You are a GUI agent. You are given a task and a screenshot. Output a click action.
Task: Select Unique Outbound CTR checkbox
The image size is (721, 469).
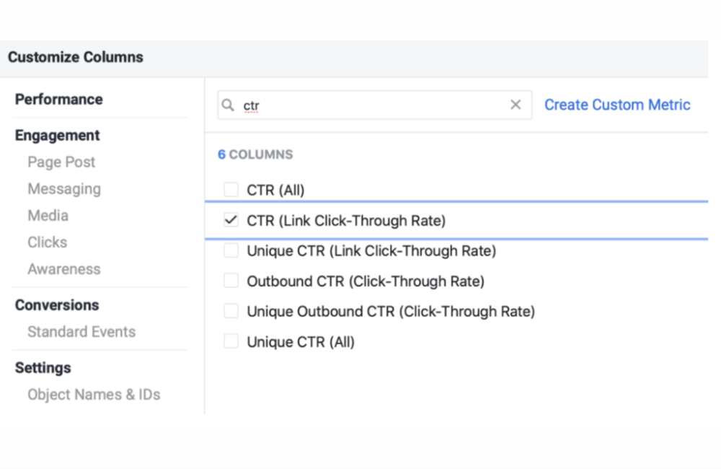coord(231,312)
